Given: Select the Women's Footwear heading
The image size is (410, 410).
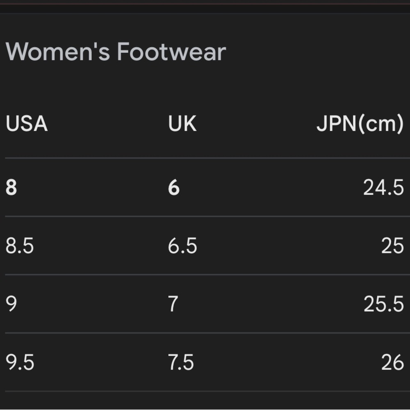Looking at the screenshot, I should tap(116, 52).
